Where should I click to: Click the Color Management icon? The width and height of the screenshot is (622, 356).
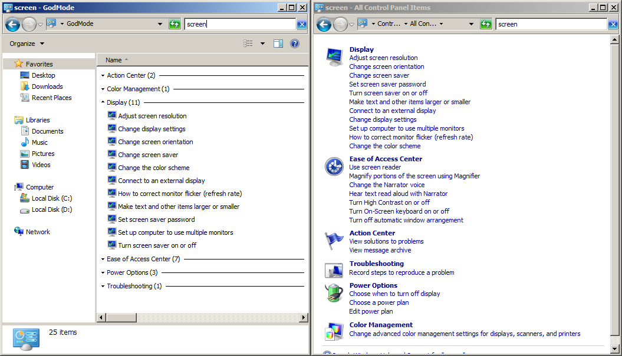pos(334,332)
